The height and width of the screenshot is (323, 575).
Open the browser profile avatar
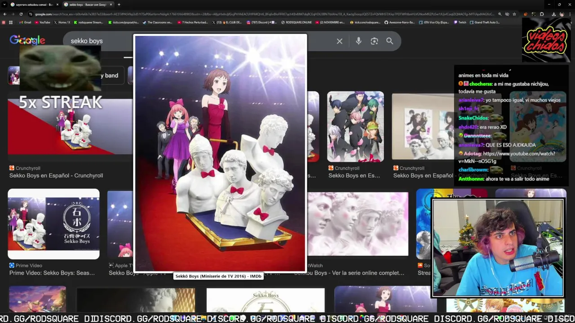pos(562,14)
